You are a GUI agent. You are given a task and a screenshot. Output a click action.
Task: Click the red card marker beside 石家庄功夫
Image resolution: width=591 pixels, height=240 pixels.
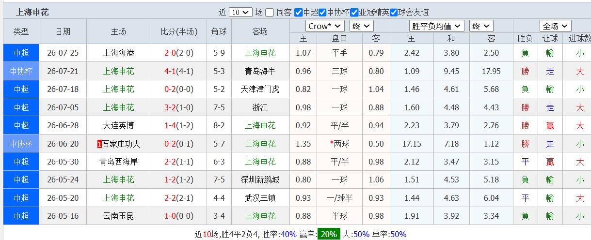99,144
